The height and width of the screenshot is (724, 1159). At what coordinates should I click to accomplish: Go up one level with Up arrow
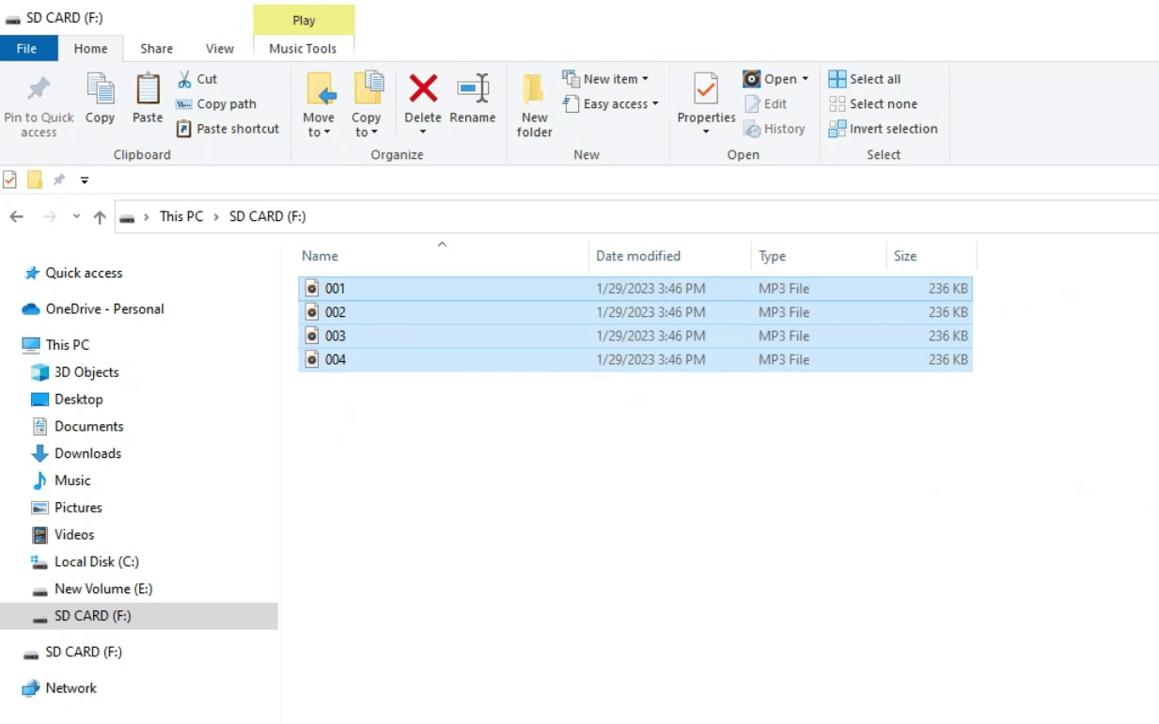point(100,216)
